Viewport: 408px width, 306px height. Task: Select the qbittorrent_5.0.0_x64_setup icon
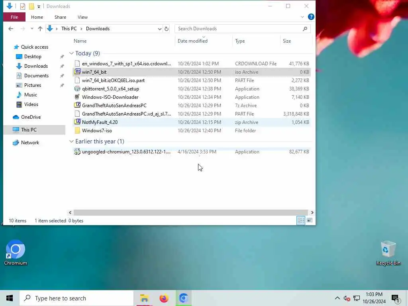tap(77, 88)
